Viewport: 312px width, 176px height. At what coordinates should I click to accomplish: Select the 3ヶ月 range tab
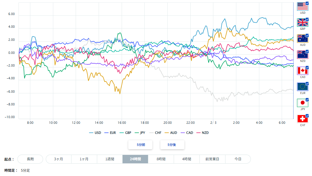click(58, 159)
